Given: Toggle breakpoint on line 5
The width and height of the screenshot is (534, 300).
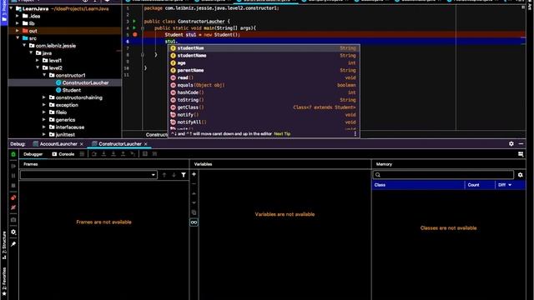Looking at the screenshot, I should [x=135, y=35].
